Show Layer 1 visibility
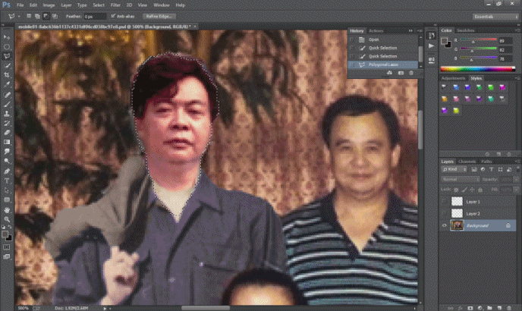Viewport: 522px width, 311px height. pos(445,202)
